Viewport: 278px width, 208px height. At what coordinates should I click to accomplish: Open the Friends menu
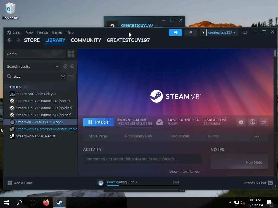[43, 32]
